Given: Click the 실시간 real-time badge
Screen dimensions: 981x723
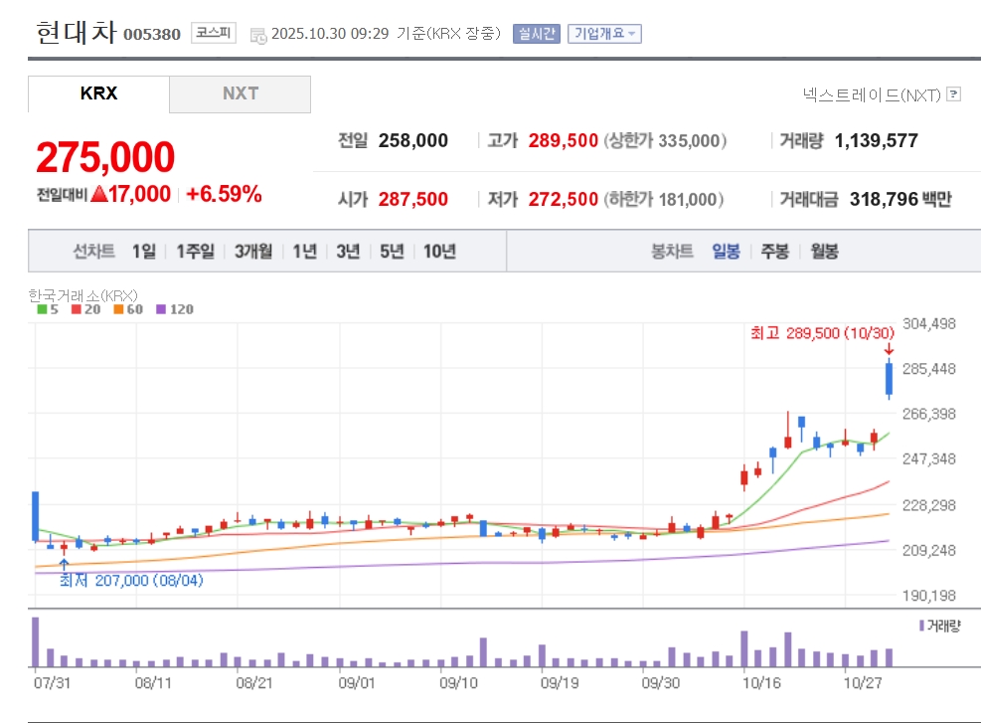Looking at the screenshot, I should (x=537, y=34).
